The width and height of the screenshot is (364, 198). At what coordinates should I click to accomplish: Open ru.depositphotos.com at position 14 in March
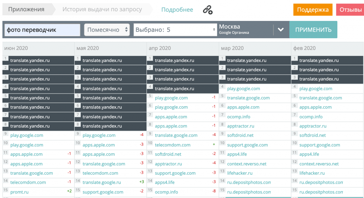coord(249,182)
